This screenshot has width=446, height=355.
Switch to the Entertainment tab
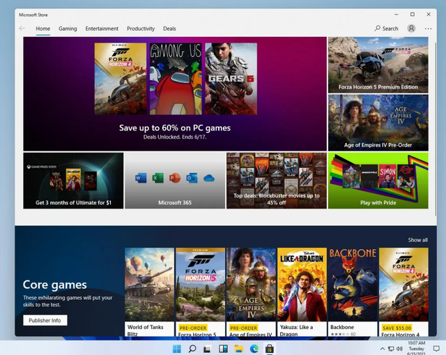[102, 29]
